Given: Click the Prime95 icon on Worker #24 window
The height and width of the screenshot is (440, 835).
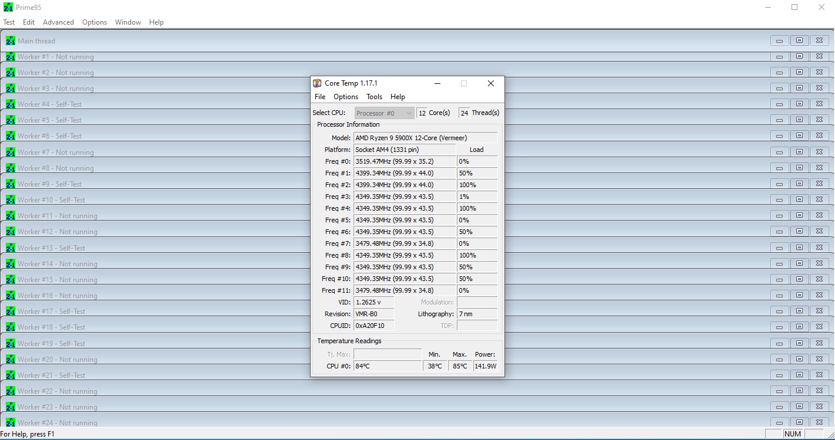Looking at the screenshot, I should 10,422.
